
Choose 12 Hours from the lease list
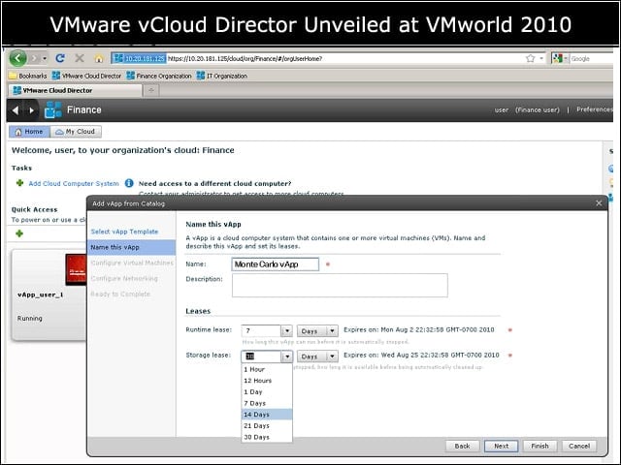[x=267, y=381]
